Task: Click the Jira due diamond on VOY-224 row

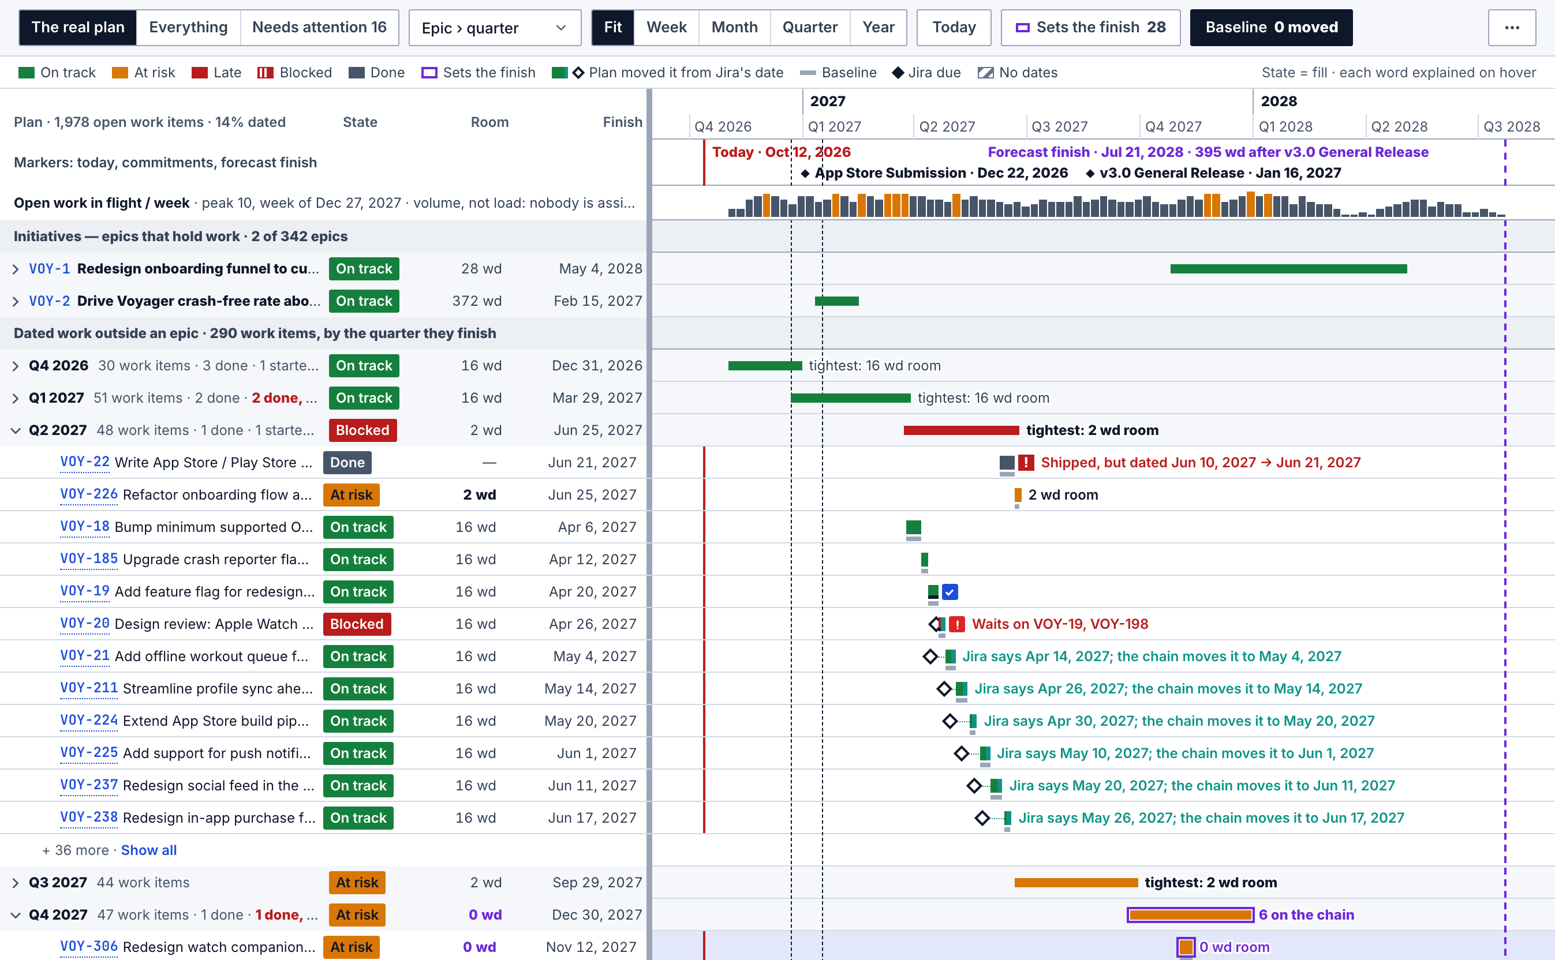Action: 950,721
